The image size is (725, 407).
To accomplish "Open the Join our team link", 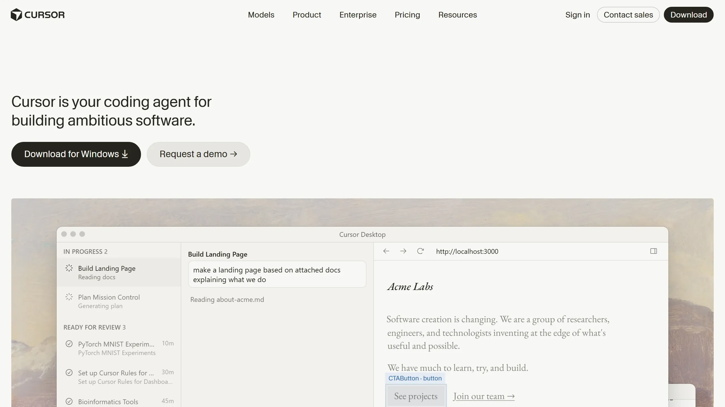I will pyautogui.click(x=484, y=396).
